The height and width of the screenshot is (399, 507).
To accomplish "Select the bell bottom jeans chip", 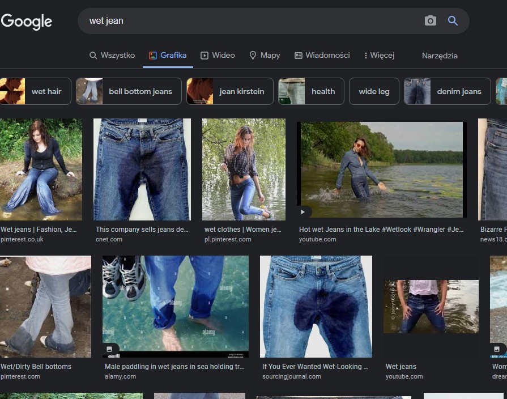I will pyautogui.click(x=129, y=91).
